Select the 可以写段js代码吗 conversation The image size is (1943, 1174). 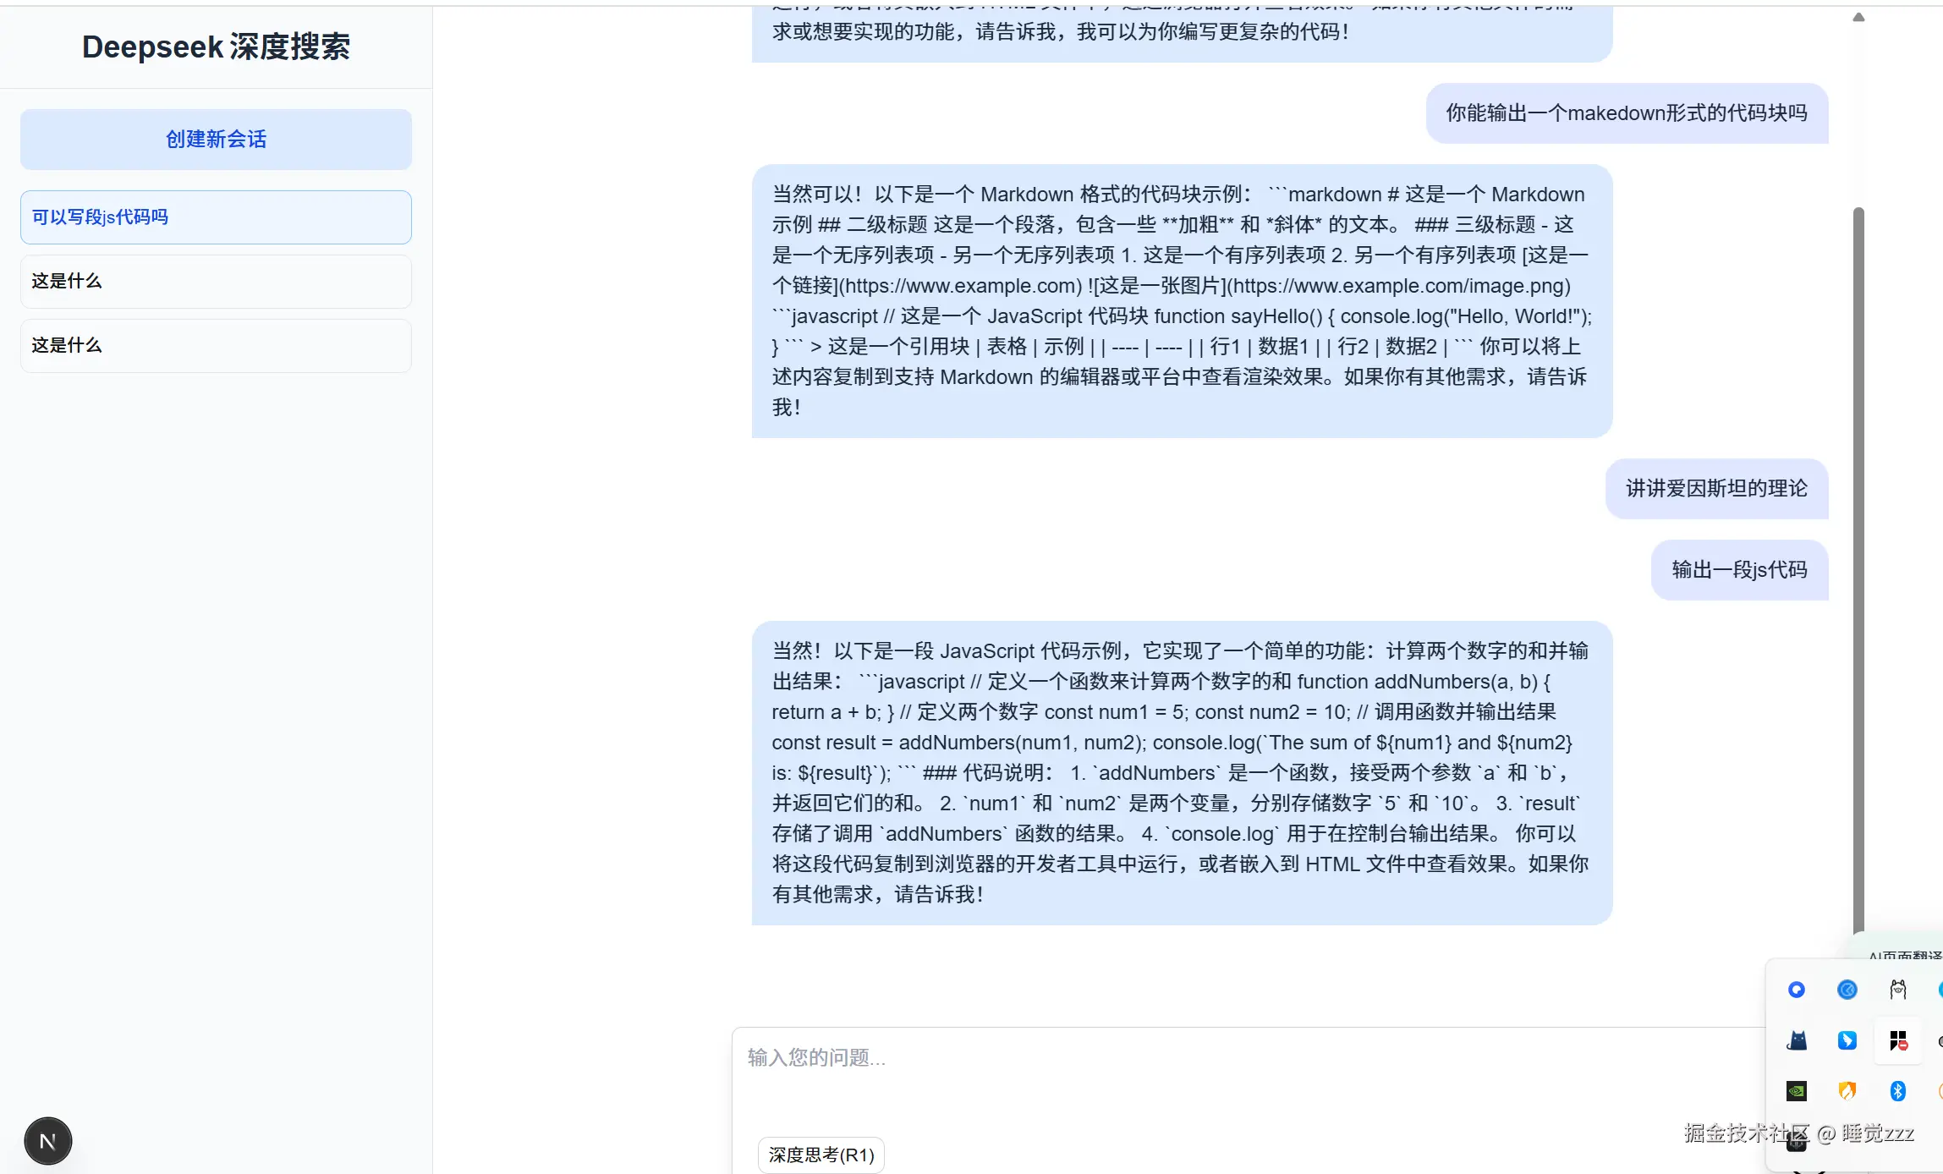pyautogui.click(x=216, y=217)
